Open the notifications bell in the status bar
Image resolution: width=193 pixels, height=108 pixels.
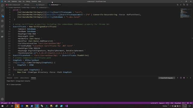pos(191,103)
